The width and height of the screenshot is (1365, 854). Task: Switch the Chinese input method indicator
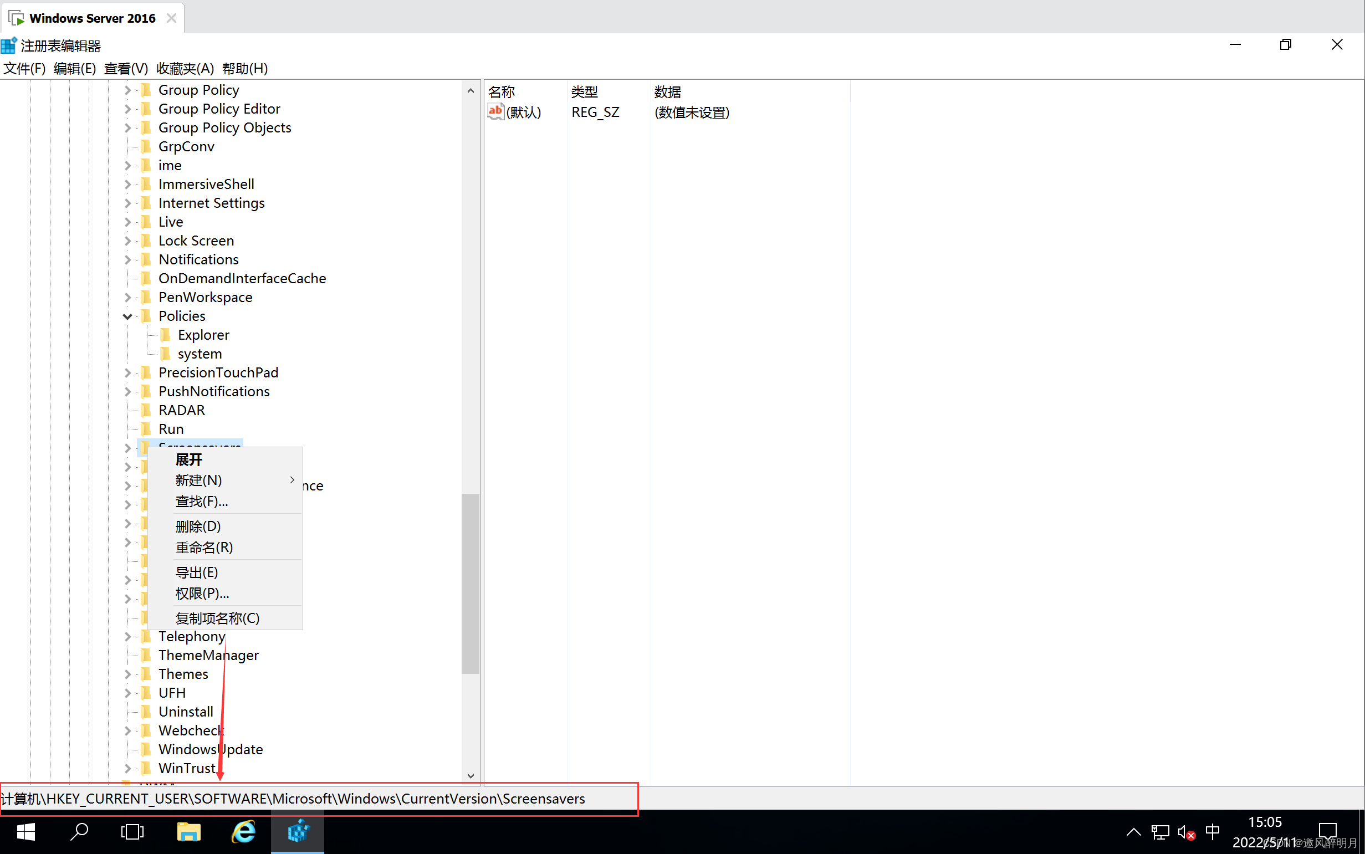pyautogui.click(x=1213, y=831)
